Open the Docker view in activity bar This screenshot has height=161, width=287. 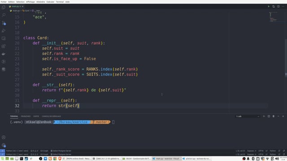pyautogui.click(x=4, y=54)
